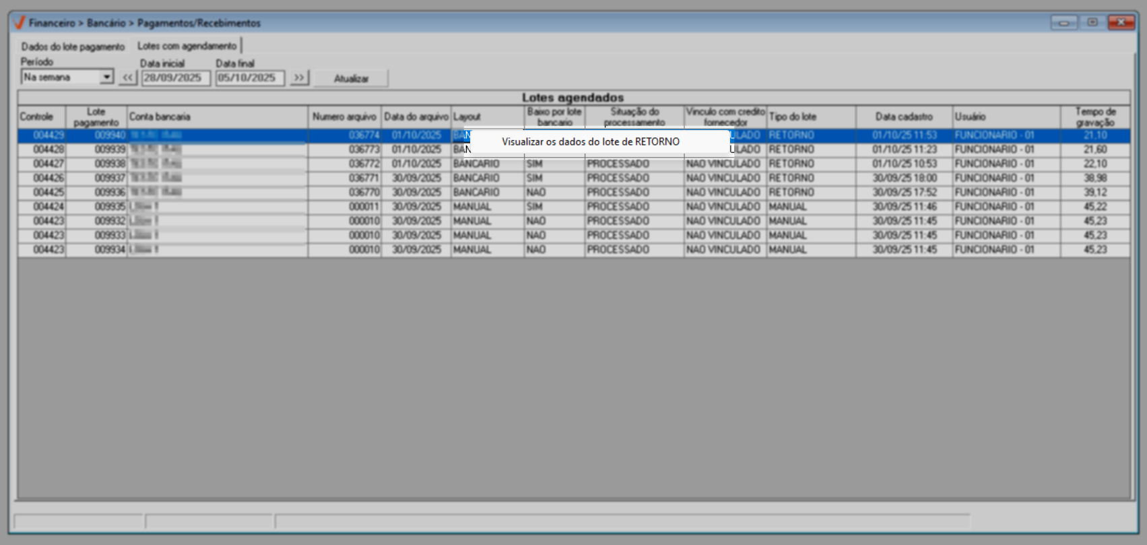Sort by the Controle column header
Screen dimensions: 1147x545
tap(42, 117)
